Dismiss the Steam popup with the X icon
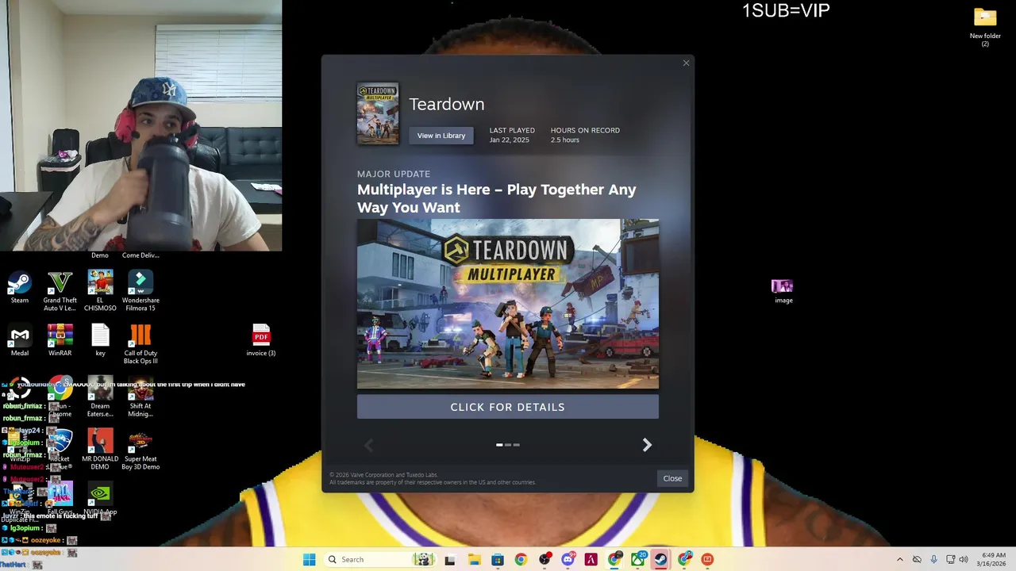1016x571 pixels. point(686,63)
